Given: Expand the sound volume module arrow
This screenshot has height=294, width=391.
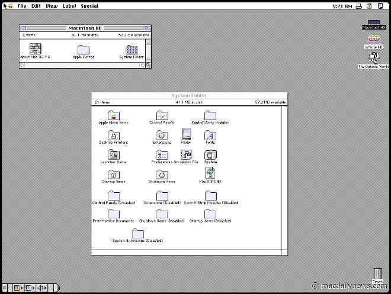Looking at the screenshot, I should pos(45,288).
